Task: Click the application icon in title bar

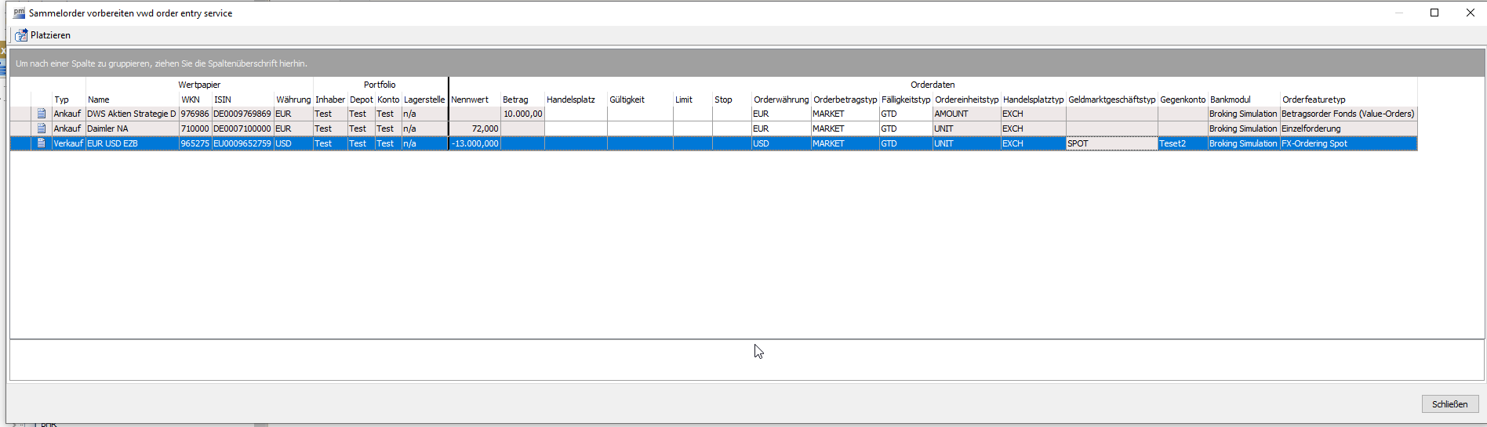Action: [x=19, y=13]
